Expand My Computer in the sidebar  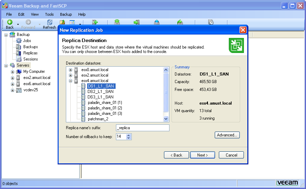point(12,72)
